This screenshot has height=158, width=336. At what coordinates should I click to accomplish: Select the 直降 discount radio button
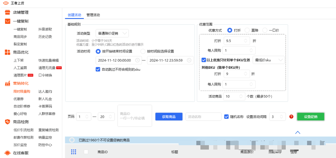[247, 30]
